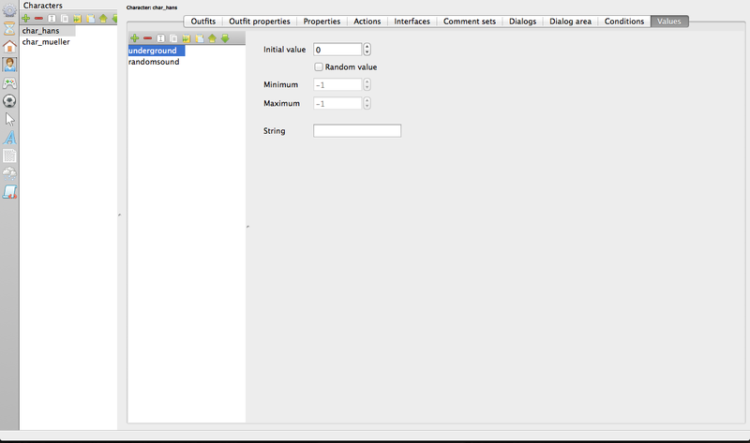Enable the Random value checkbox
The image size is (750, 443).
pyautogui.click(x=319, y=67)
